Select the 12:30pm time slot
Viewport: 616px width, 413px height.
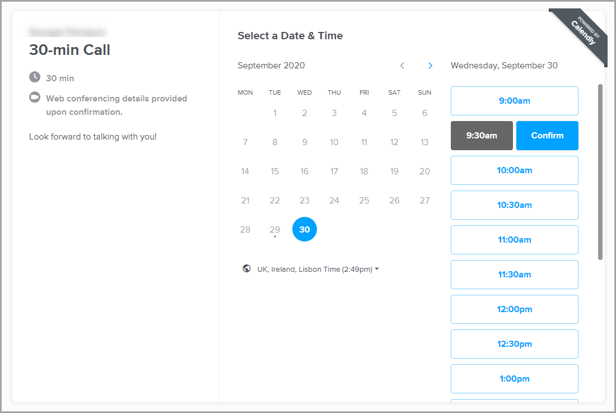pyautogui.click(x=514, y=344)
